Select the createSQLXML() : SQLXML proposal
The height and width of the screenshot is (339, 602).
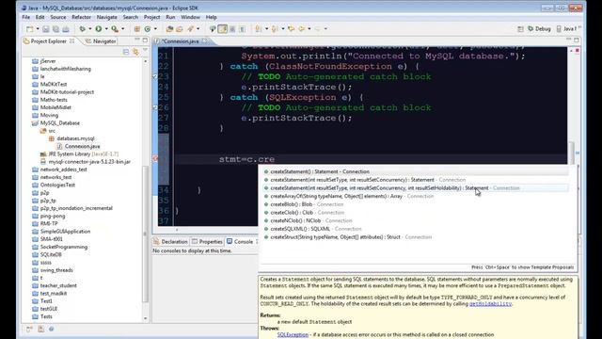tap(416, 229)
